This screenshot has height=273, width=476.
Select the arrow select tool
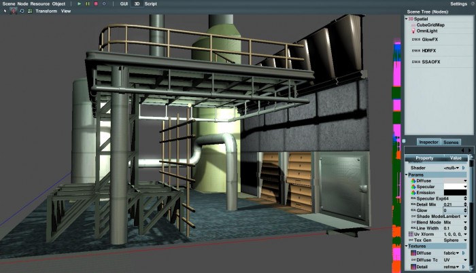5,11
